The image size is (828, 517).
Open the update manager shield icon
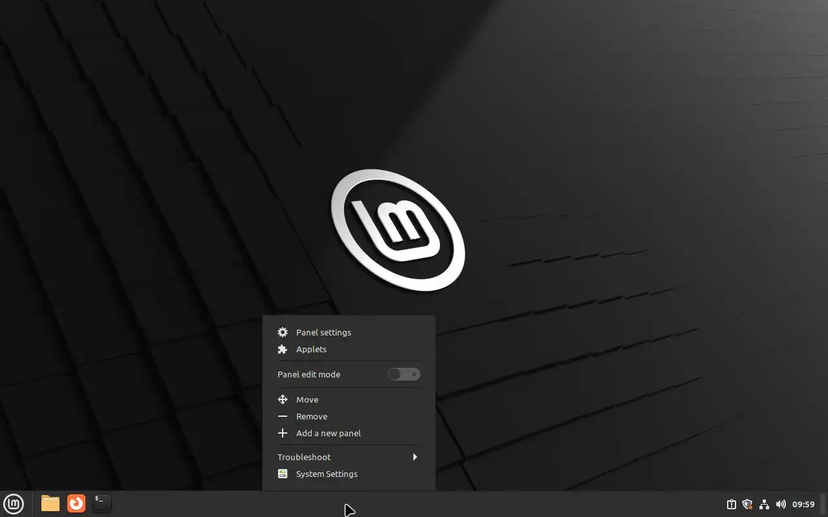point(748,504)
